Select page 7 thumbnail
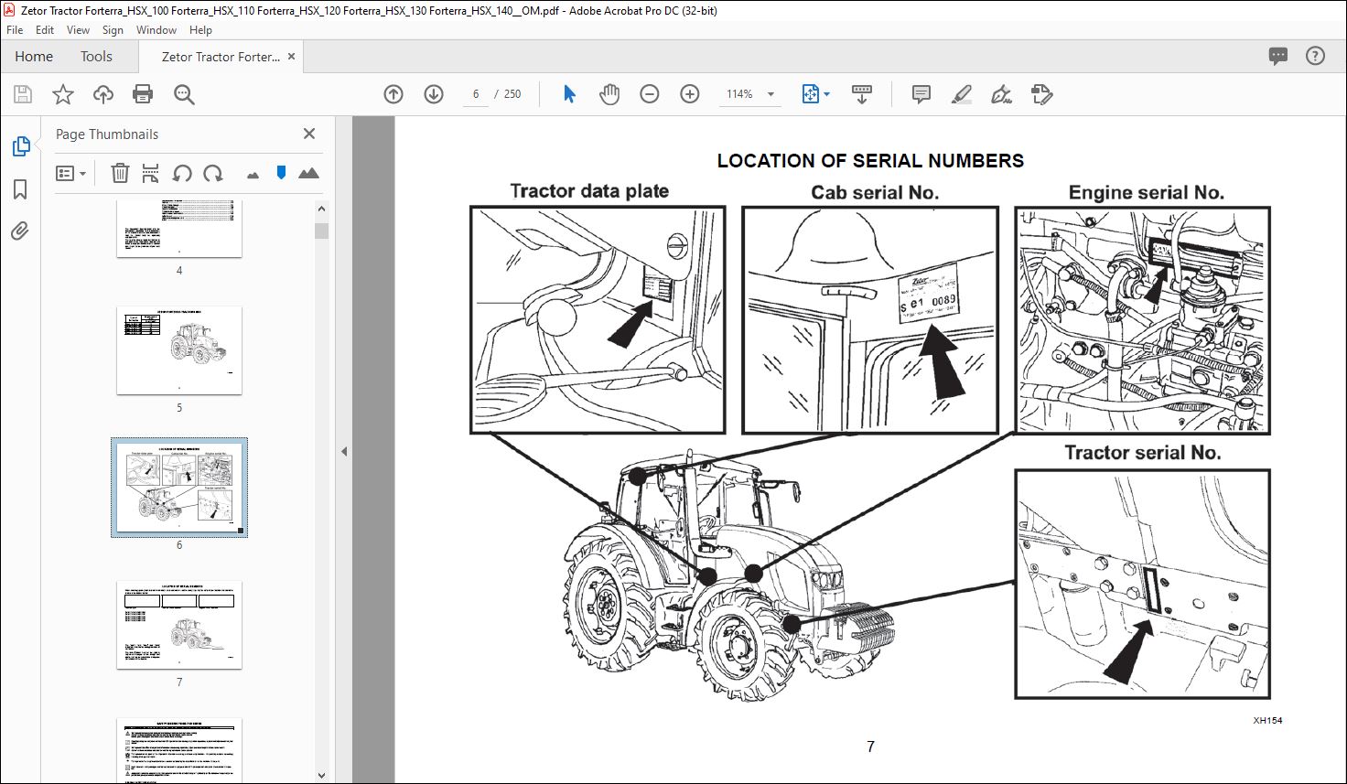The image size is (1347, 784). pyautogui.click(x=179, y=625)
